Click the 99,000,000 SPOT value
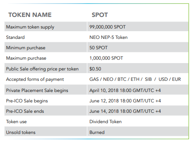The height and width of the screenshot is (142, 191). pos(107,27)
